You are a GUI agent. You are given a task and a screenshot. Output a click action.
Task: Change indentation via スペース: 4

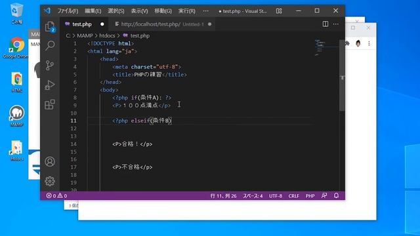click(253, 196)
